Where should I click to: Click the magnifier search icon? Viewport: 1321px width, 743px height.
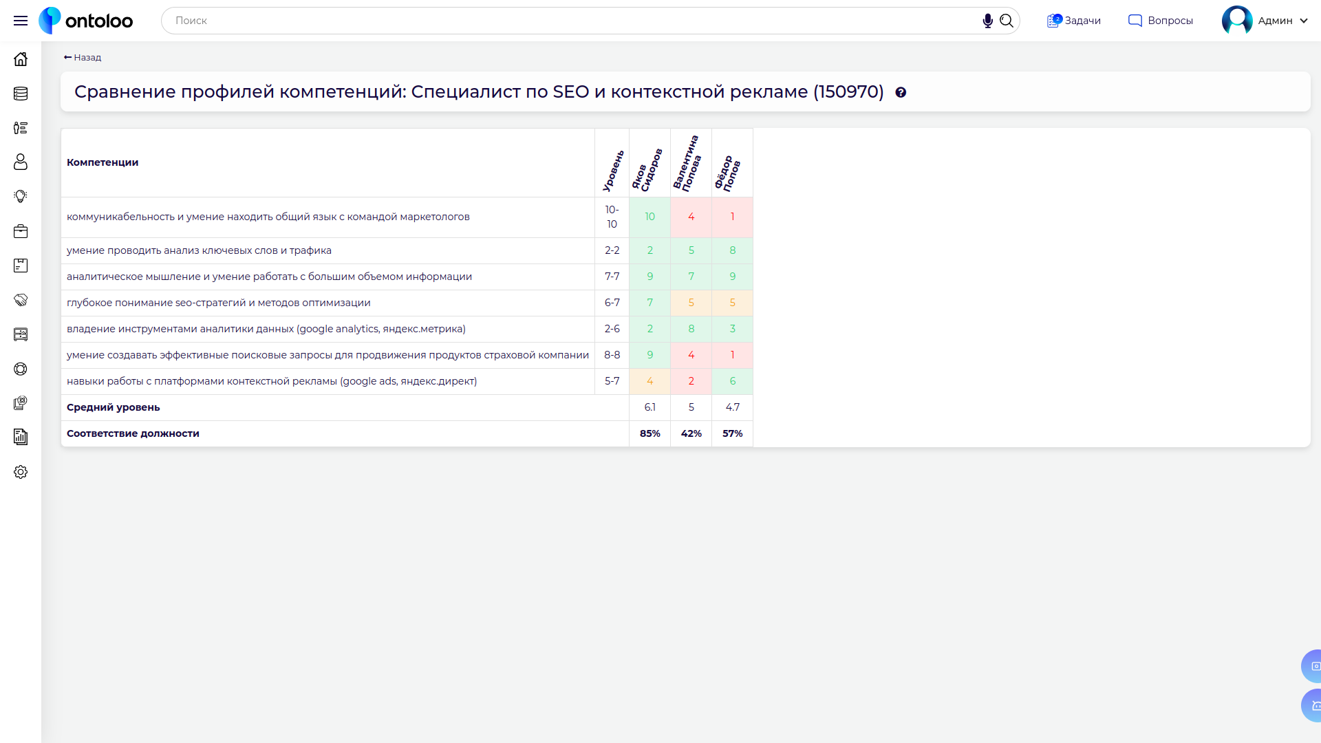click(x=1007, y=21)
